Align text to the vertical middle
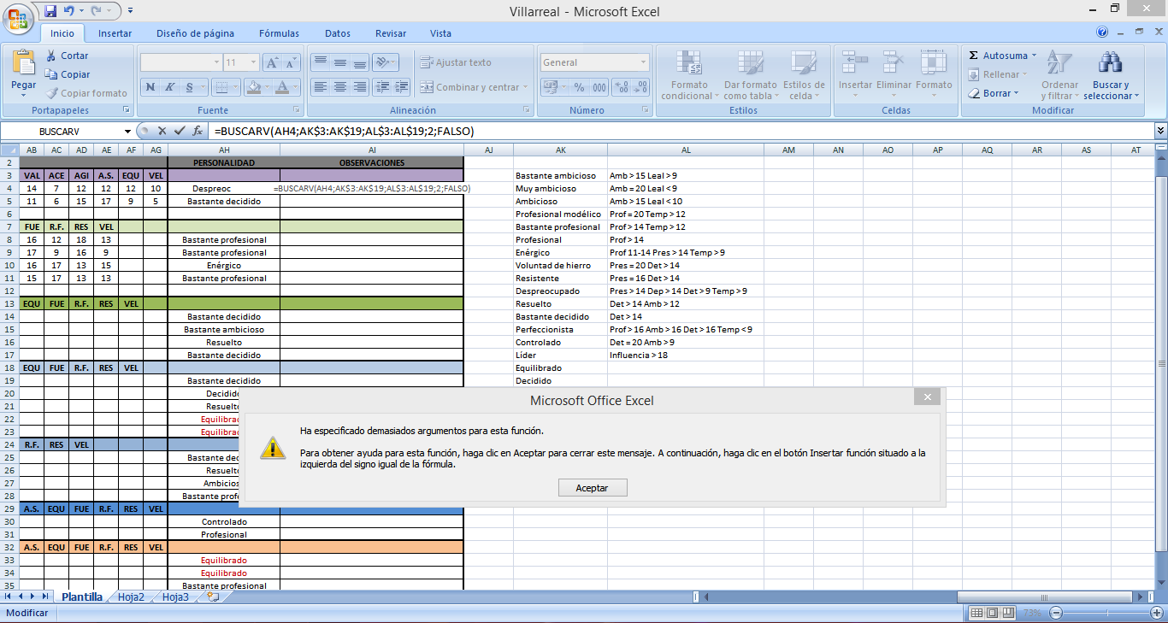 [x=339, y=62]
